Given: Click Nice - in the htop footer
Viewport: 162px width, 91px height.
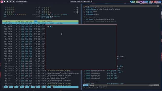Looking at the screenshot, I should click(38, 87).
